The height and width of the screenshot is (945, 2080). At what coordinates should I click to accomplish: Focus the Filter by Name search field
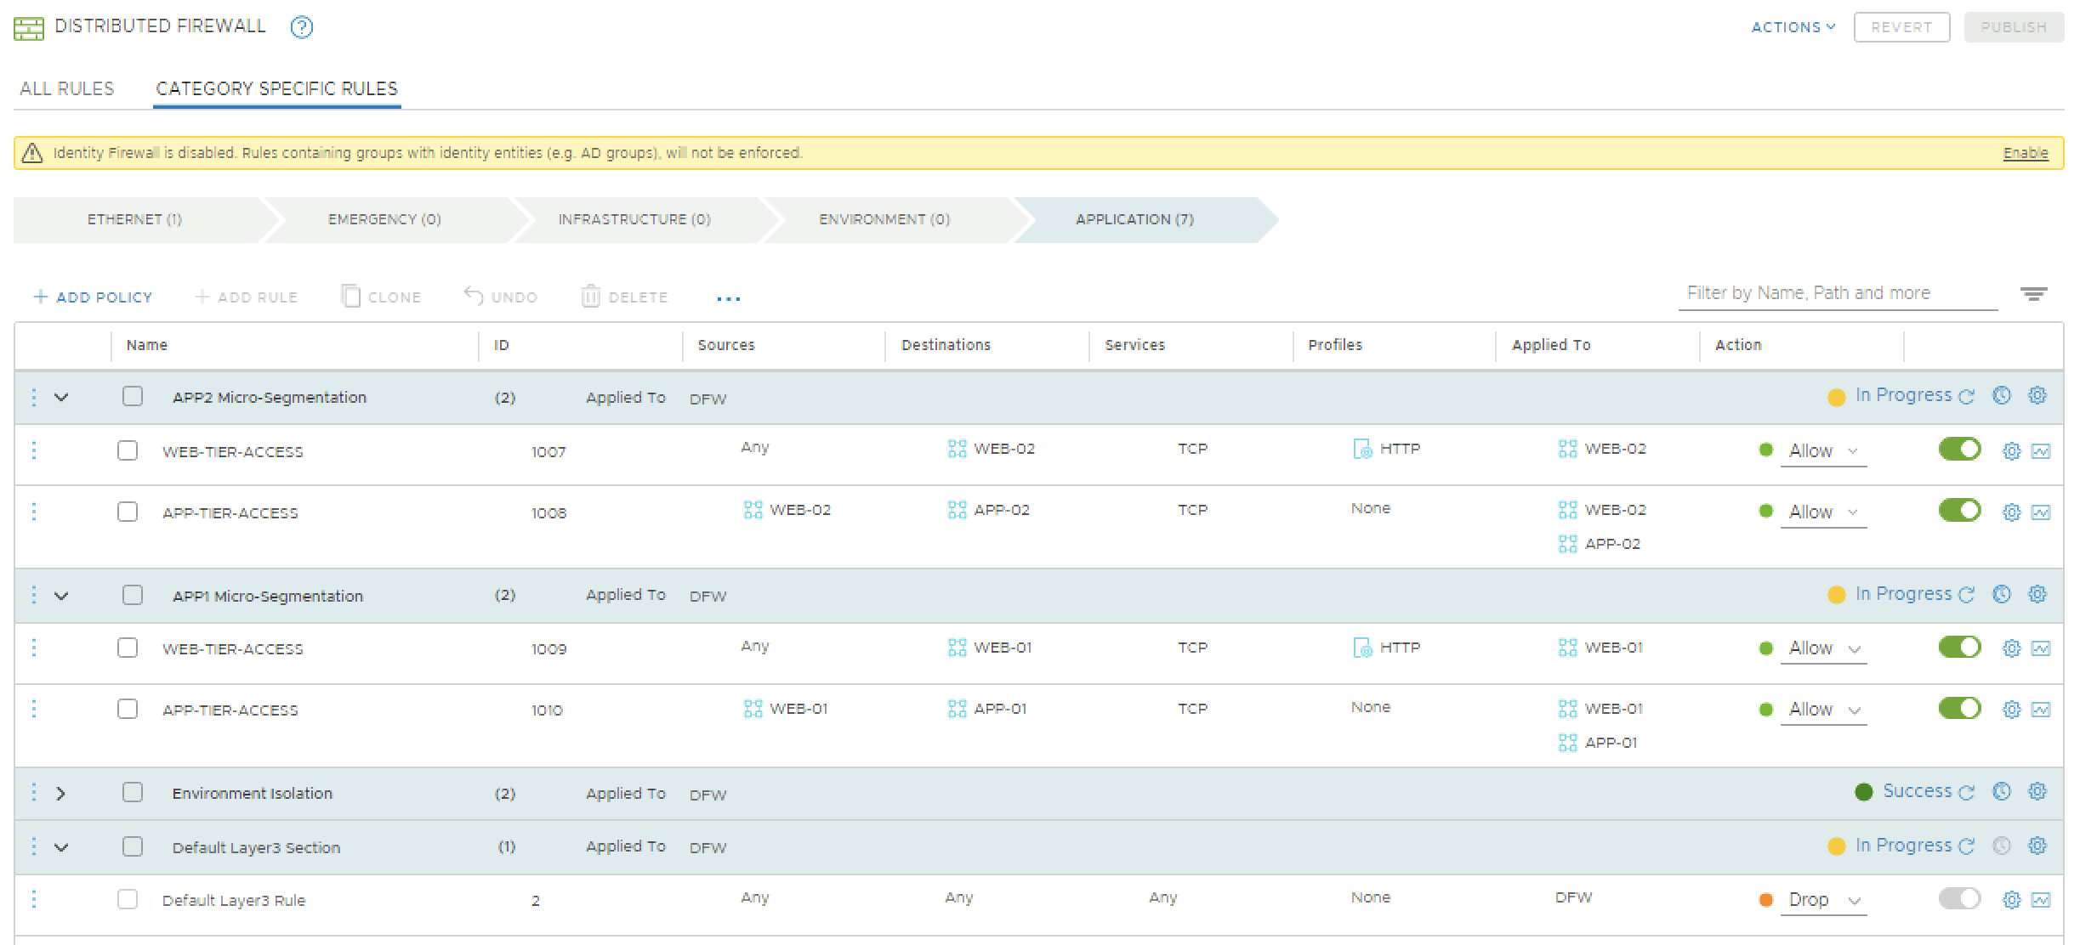(x=1837, y=293)
